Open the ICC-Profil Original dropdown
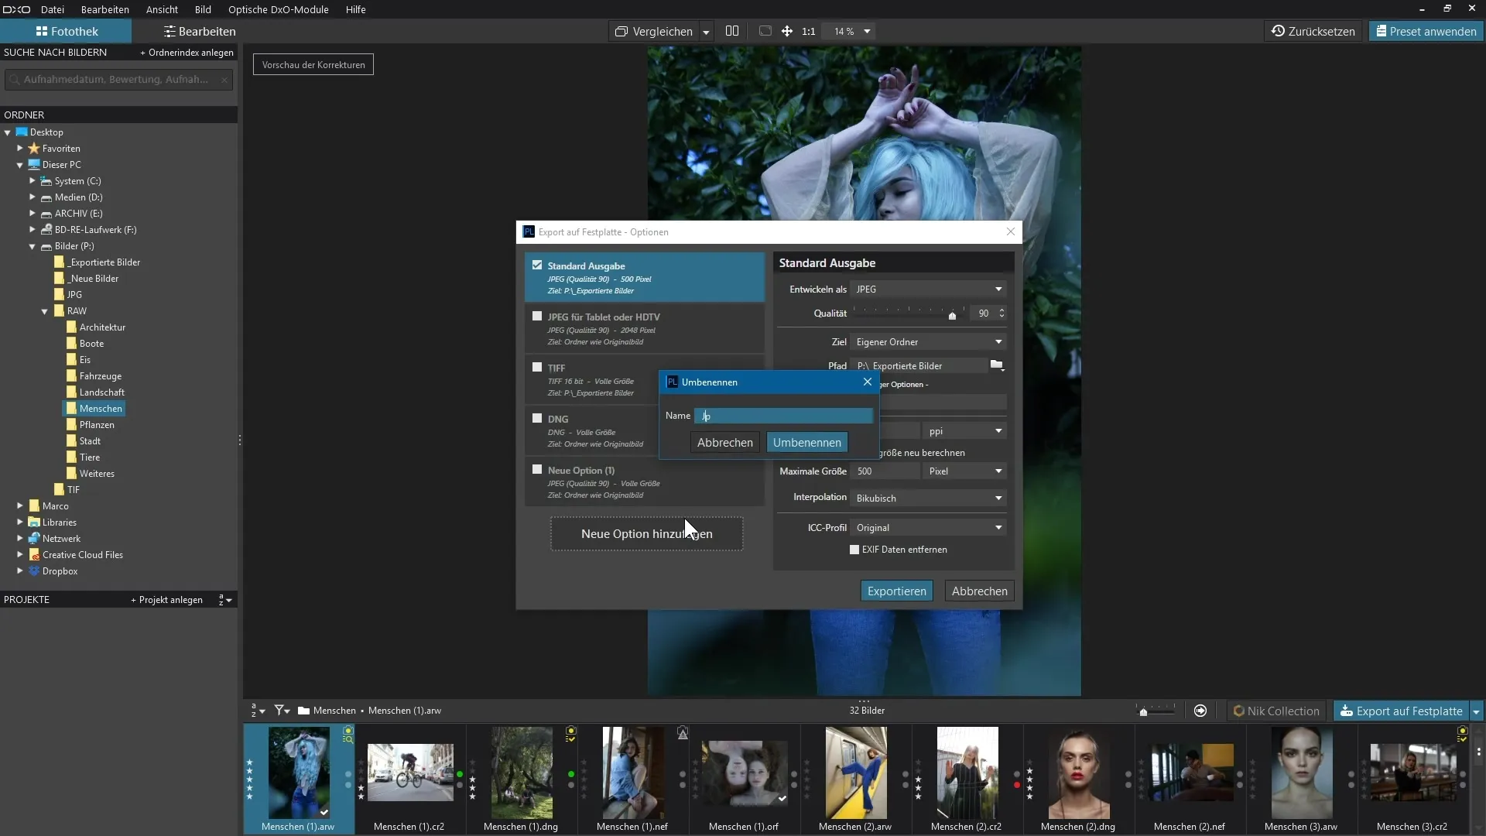Viewport: 1486px width, 836px height. point(928,528)
